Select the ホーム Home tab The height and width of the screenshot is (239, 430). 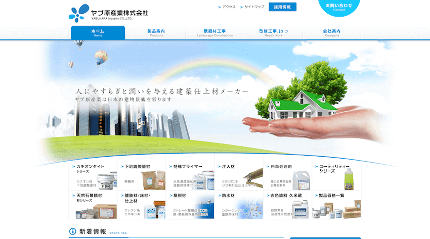pyautogui.click(x=98, y=32)
